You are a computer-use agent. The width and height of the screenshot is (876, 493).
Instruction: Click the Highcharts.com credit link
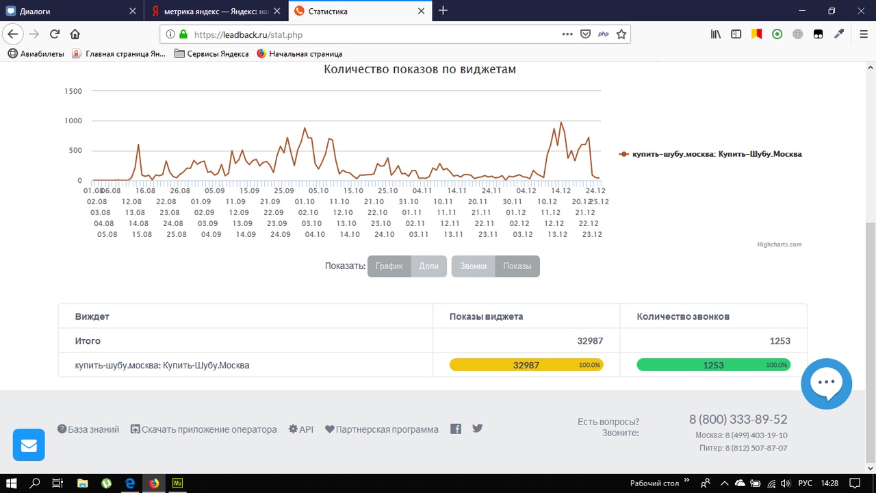coord(780,244)
